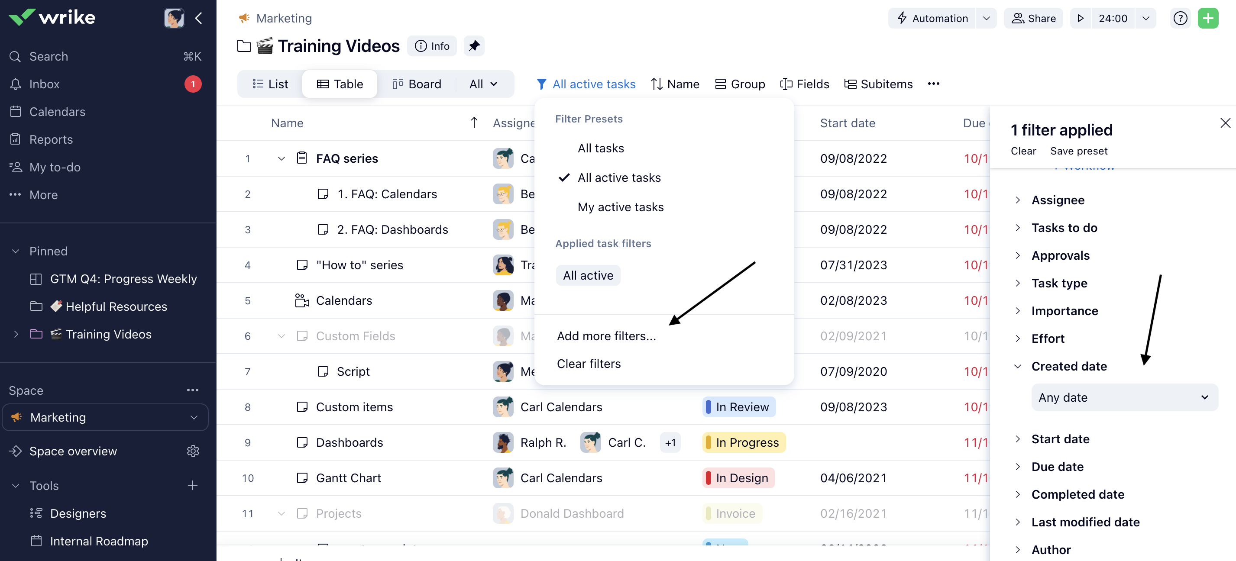Open the Any date dropdown
The image size is (1236, 561).
(1124, 397)
